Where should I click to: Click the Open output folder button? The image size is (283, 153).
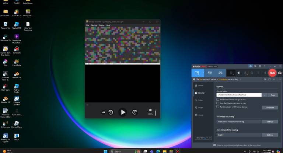pos(273,95)
